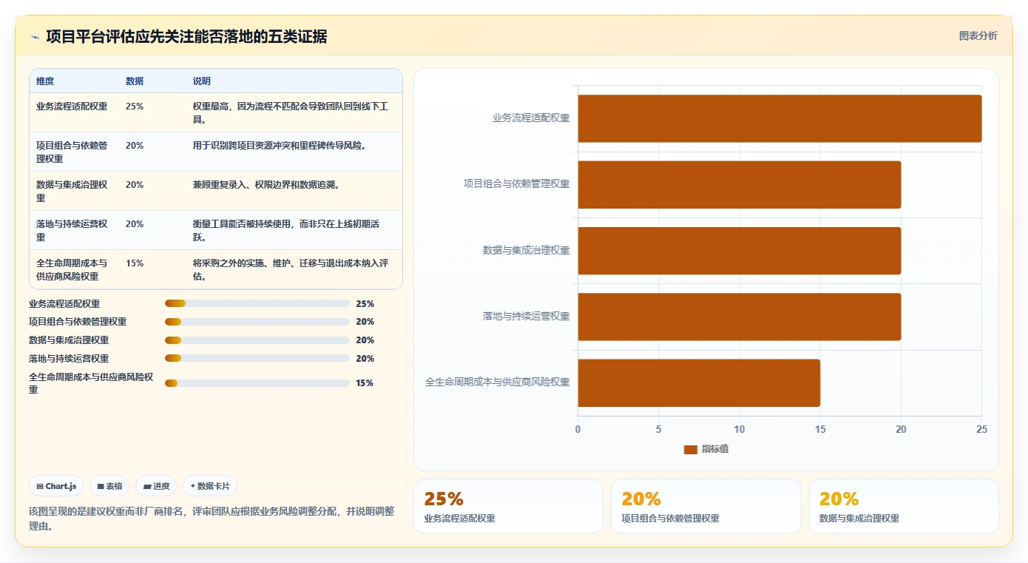Toggle the 指标值 legend color box

pos(691,449)
